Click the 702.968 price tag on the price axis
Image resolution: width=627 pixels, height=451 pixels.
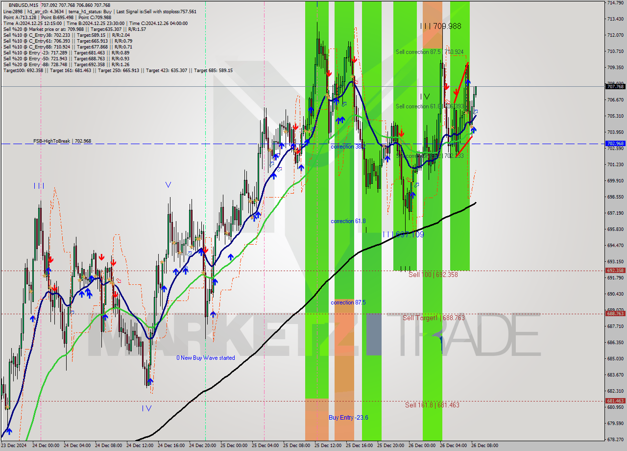tap(615, 144)
